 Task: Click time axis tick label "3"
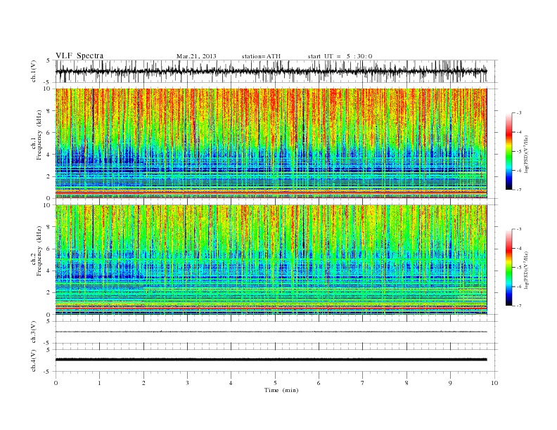(187, 383)
